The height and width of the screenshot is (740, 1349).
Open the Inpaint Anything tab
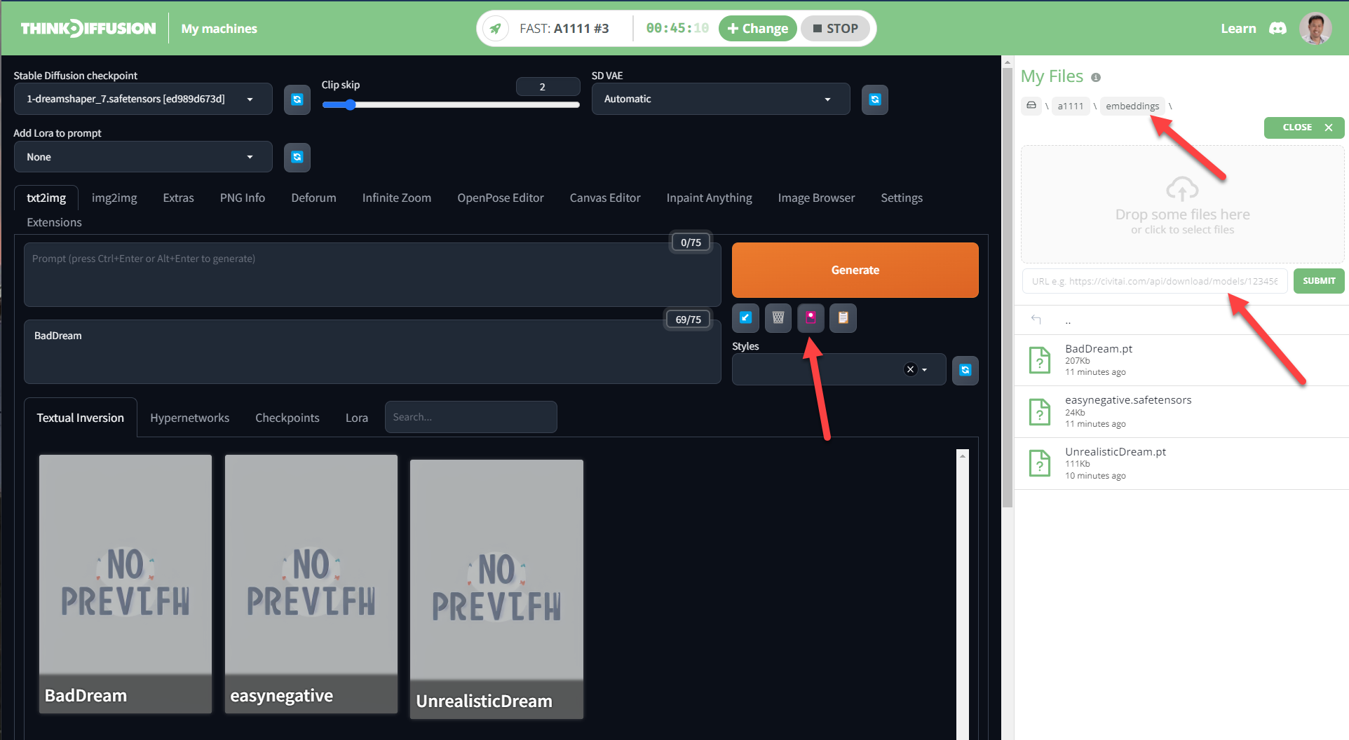pyautogui.click(x=709, y=198)
